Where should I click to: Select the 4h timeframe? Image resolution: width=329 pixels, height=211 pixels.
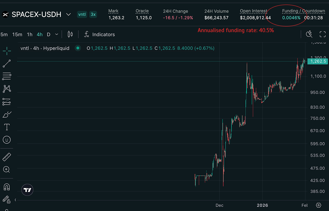(40, 34)
